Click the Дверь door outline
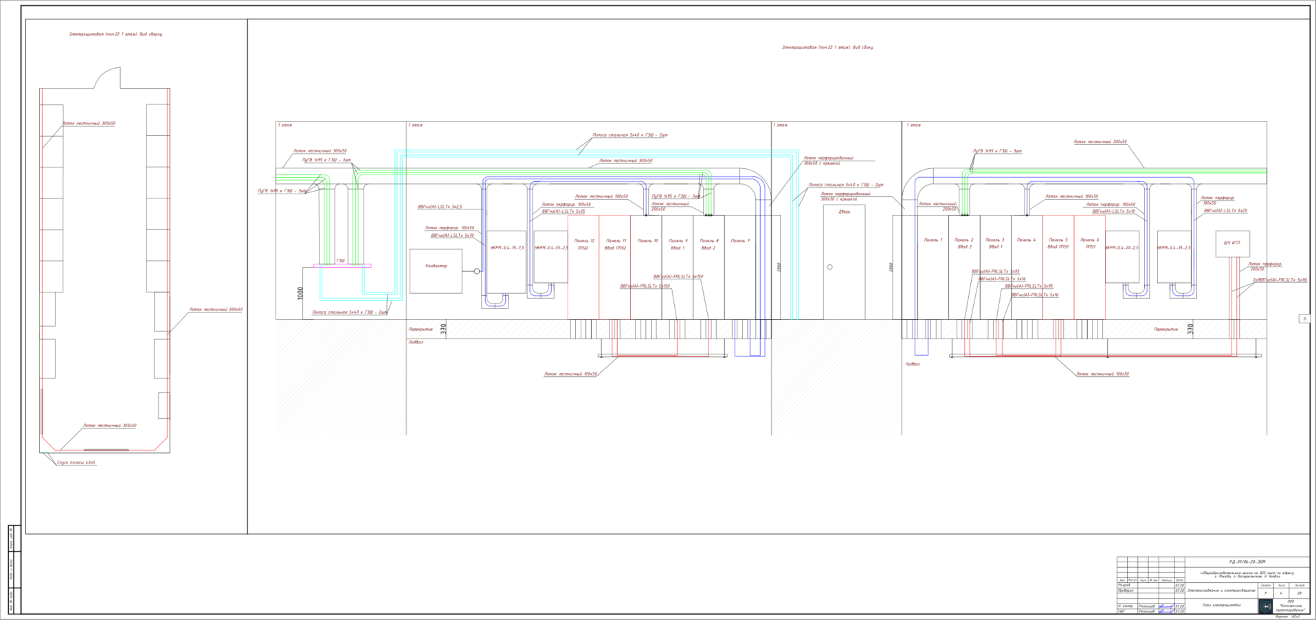1316x620 pixels. coord(844,262)
